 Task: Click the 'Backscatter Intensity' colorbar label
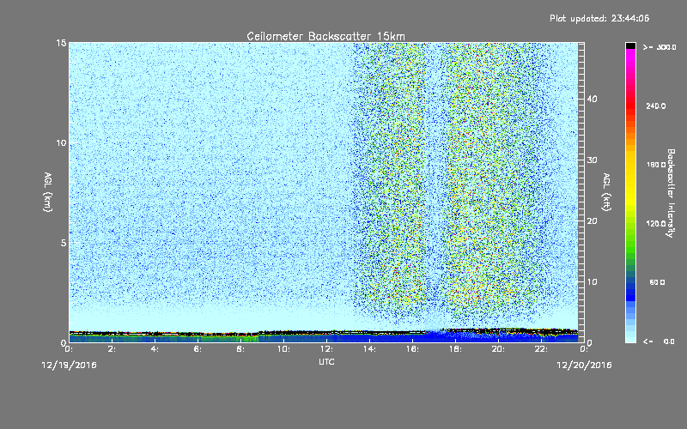pyautogui.click(x=670, y=193)
